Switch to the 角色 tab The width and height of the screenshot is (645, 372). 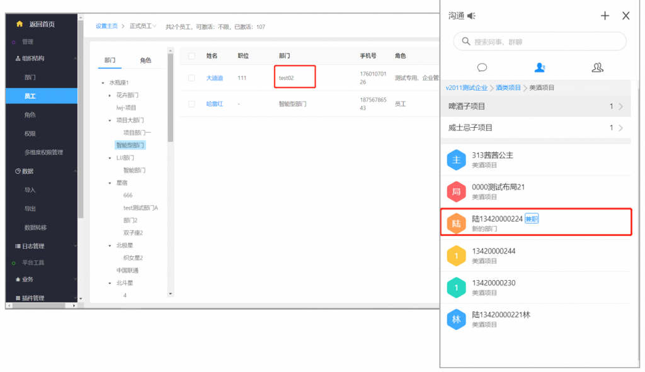tap(146, 60)
